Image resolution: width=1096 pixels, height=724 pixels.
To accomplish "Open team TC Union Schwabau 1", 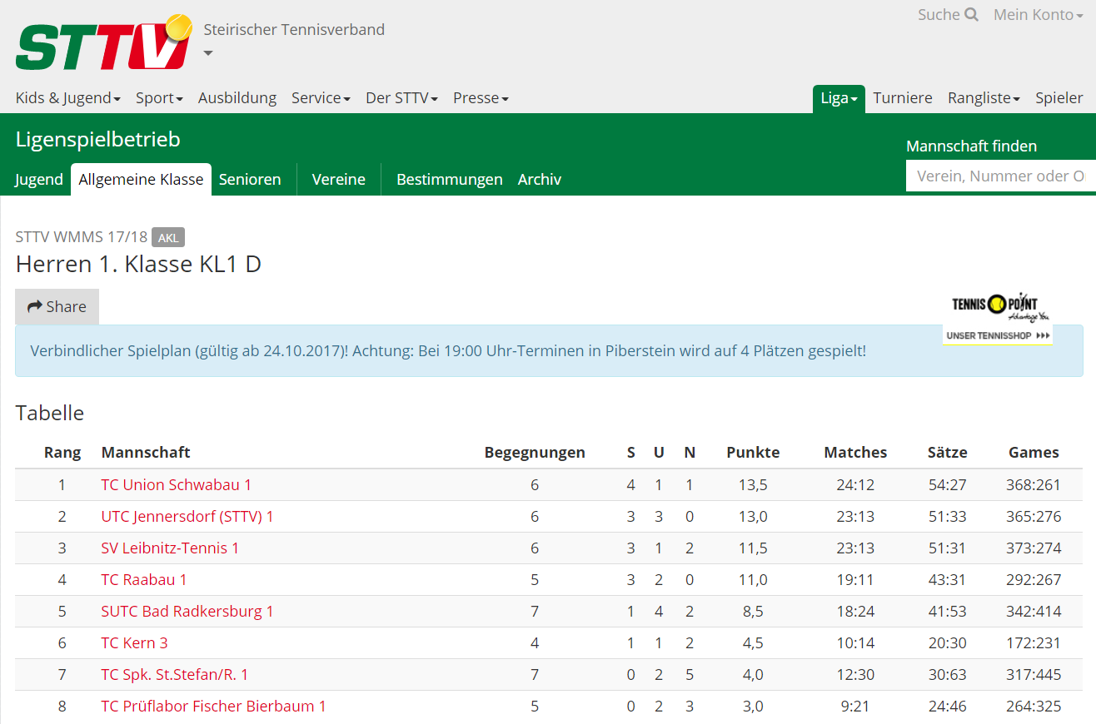I will tap(177, 485).
